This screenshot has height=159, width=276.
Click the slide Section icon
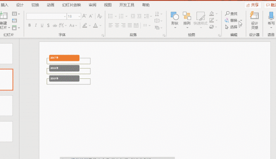point(14,28)
